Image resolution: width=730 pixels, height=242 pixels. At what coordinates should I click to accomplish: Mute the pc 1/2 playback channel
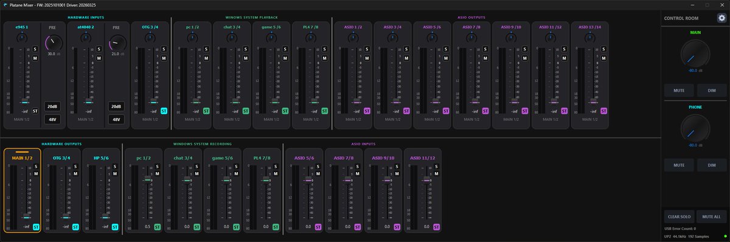[206, 58]
